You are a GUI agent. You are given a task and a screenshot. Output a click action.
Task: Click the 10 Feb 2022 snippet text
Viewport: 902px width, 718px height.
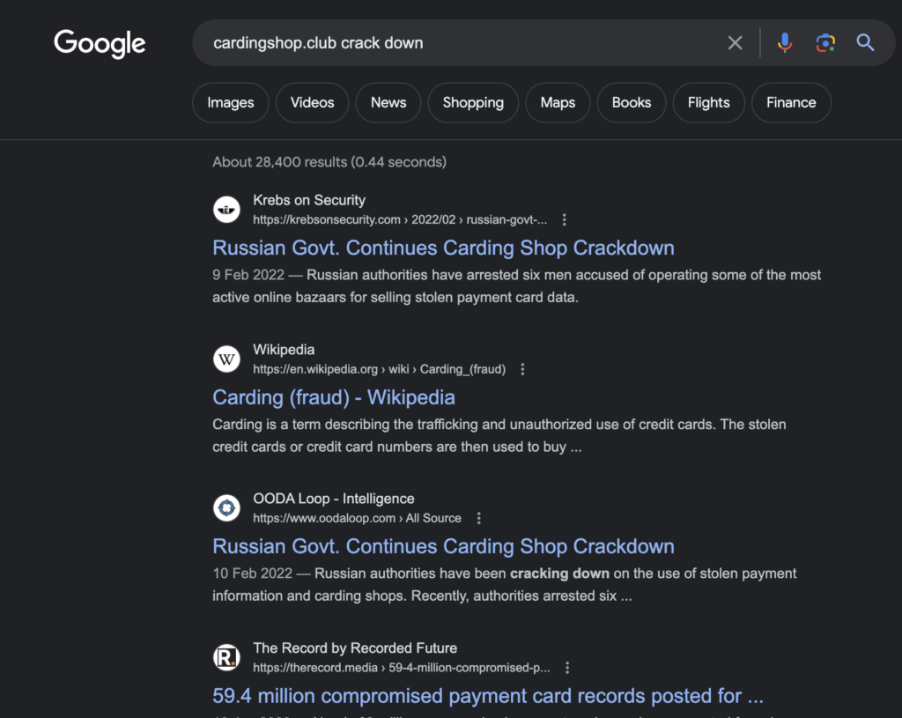(x=505, y=584)
